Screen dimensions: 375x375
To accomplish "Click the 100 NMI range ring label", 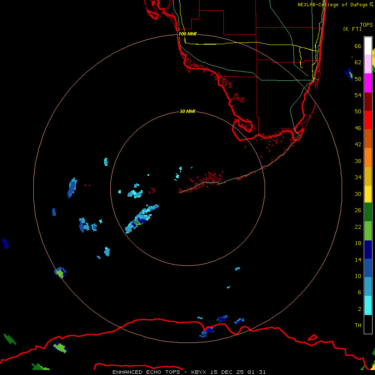I will pos(187,34).
